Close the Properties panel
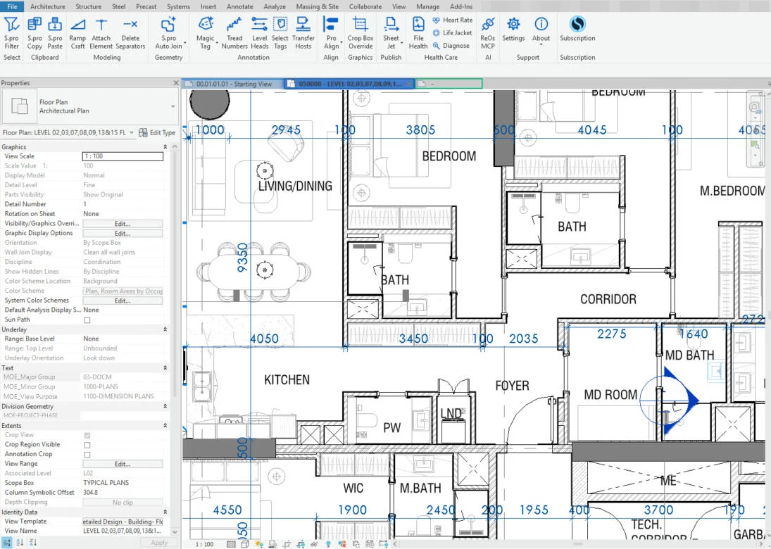The image size is (771, 549). (176, 83)
